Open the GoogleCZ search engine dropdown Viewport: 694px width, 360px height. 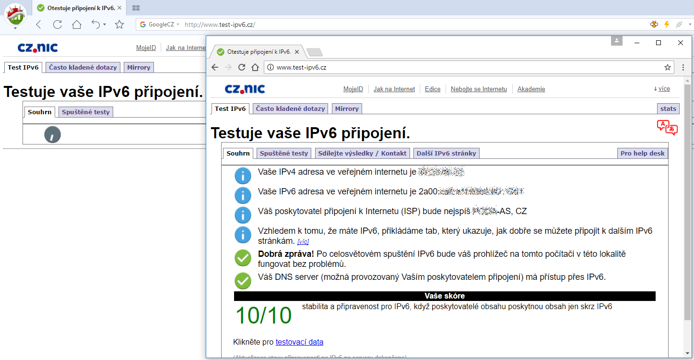178,24
